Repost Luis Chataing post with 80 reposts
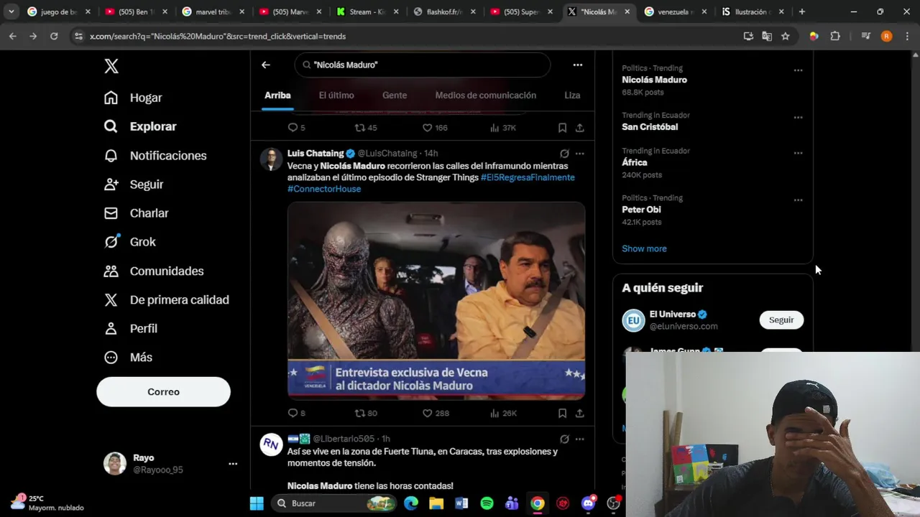This screenshot has height=517, width=920. point(366,414)
